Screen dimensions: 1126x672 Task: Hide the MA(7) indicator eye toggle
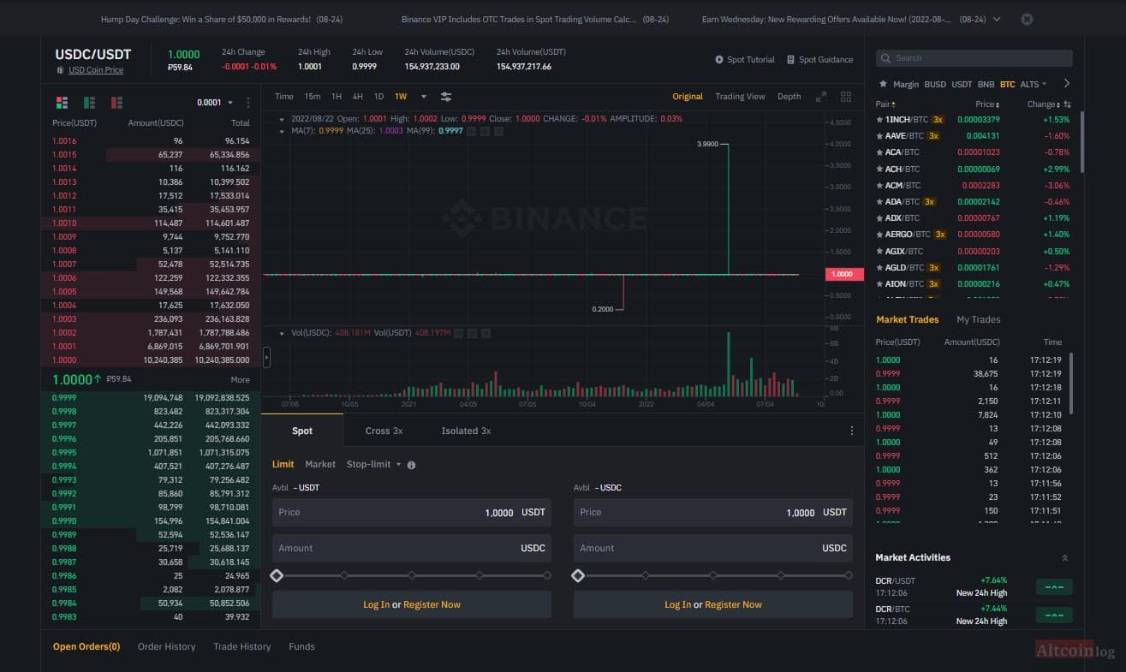pos(471,131)
